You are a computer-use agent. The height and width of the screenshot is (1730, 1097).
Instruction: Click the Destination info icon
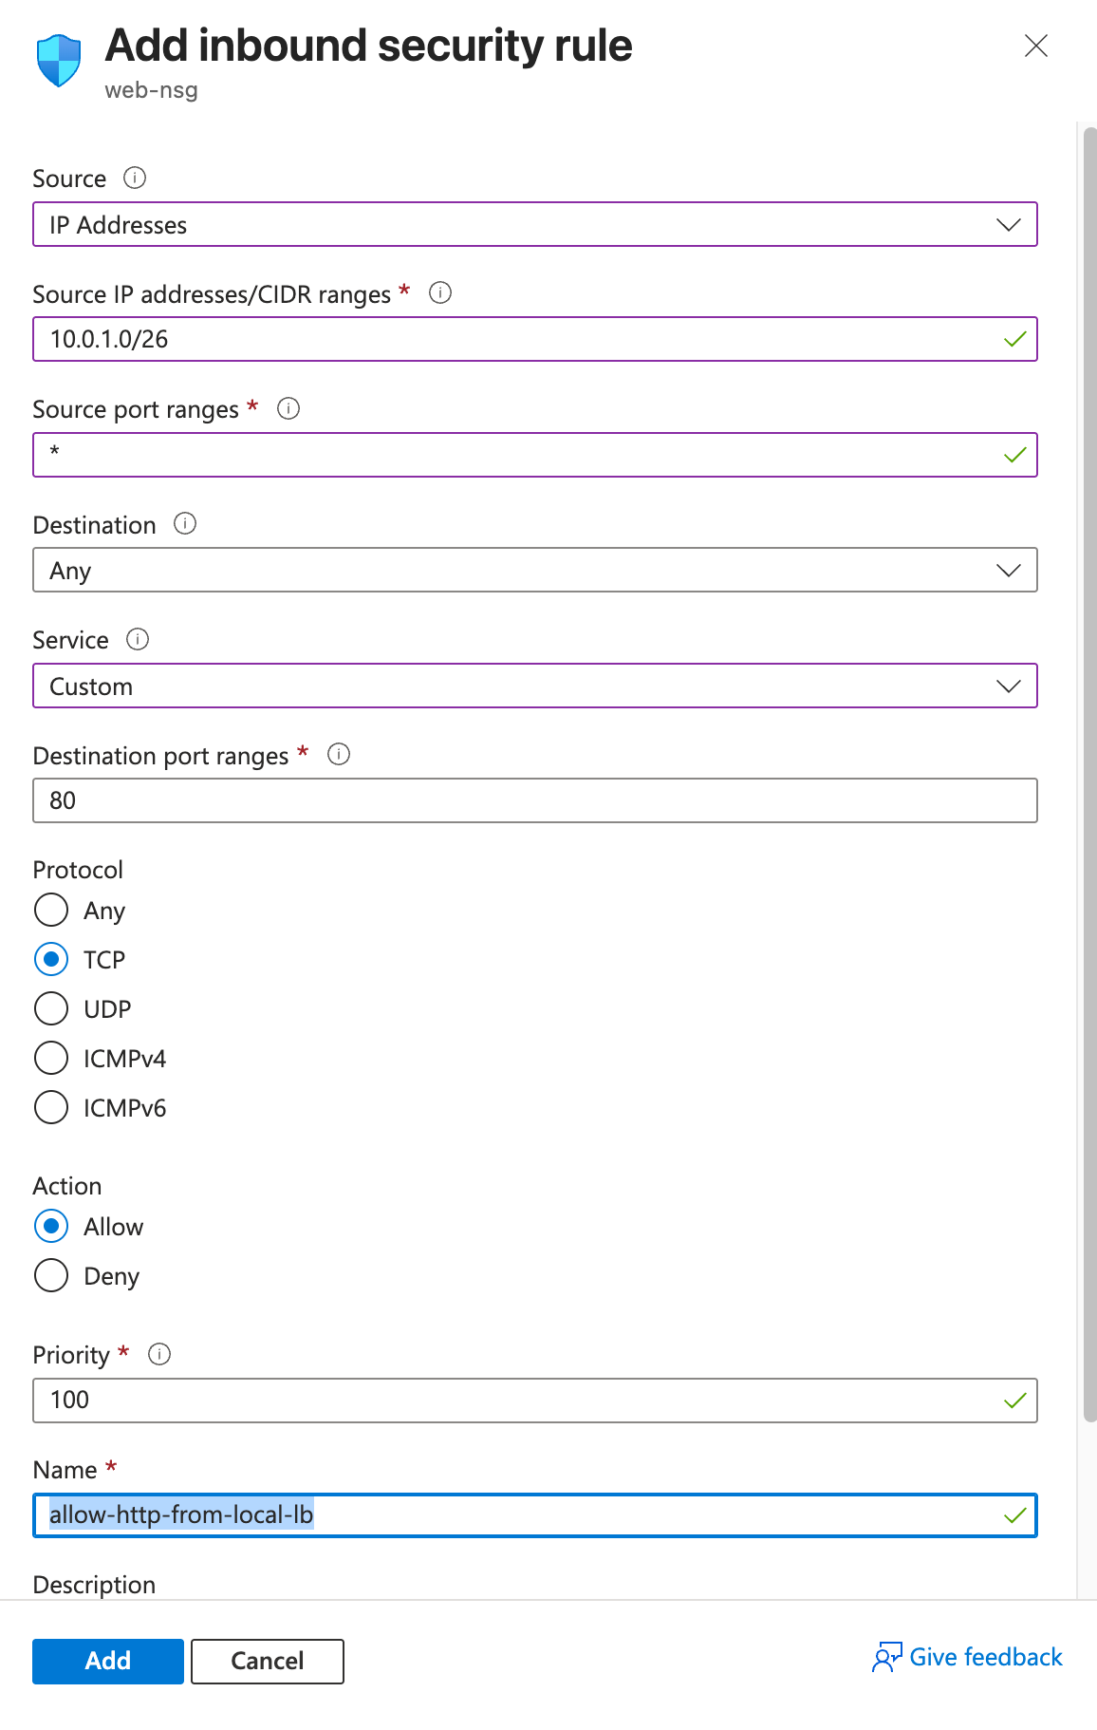point(185,523)
